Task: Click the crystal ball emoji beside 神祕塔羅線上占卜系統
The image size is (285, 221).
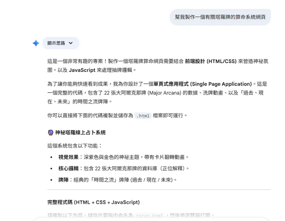Action: pos(50,132)
